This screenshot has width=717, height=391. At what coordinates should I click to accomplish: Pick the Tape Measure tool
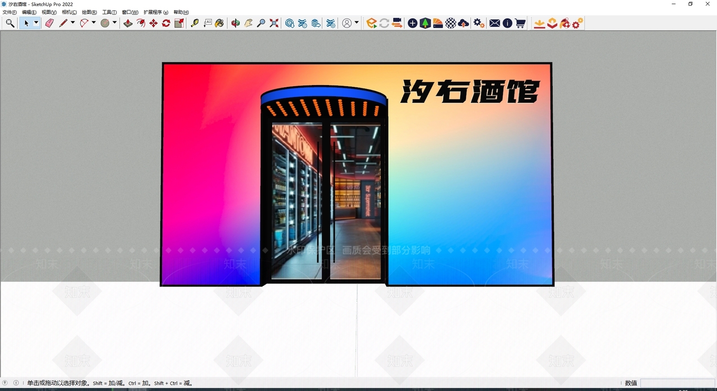click(194, 23)
